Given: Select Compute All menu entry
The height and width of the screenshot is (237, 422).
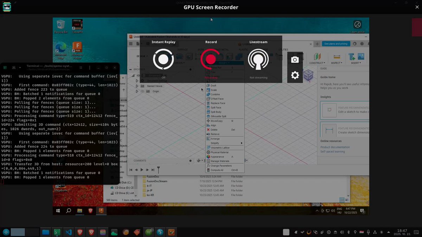Looking at the screenshot, I should (225, 170).
